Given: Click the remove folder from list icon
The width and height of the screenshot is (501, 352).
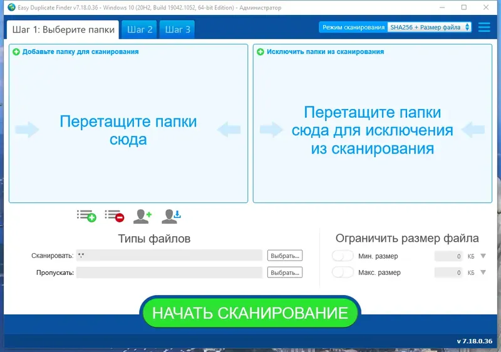Looking at the screenshot, I should coord(115,216).
